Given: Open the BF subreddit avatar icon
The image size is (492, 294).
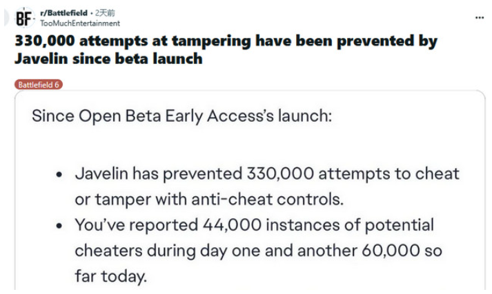Looking at the screenshot, I should (24, 18).
